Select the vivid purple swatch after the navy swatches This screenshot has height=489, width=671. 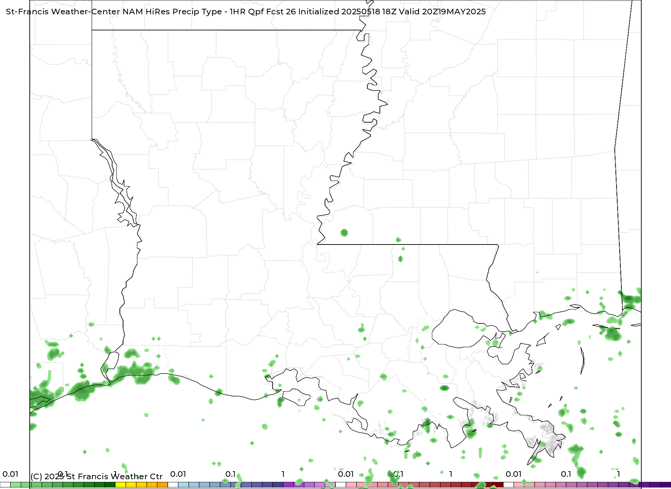(288, 485)
